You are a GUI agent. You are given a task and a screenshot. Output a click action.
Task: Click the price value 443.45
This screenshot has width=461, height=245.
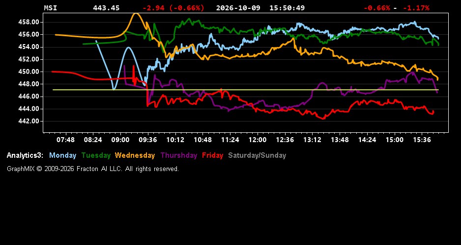click(106, 8)
